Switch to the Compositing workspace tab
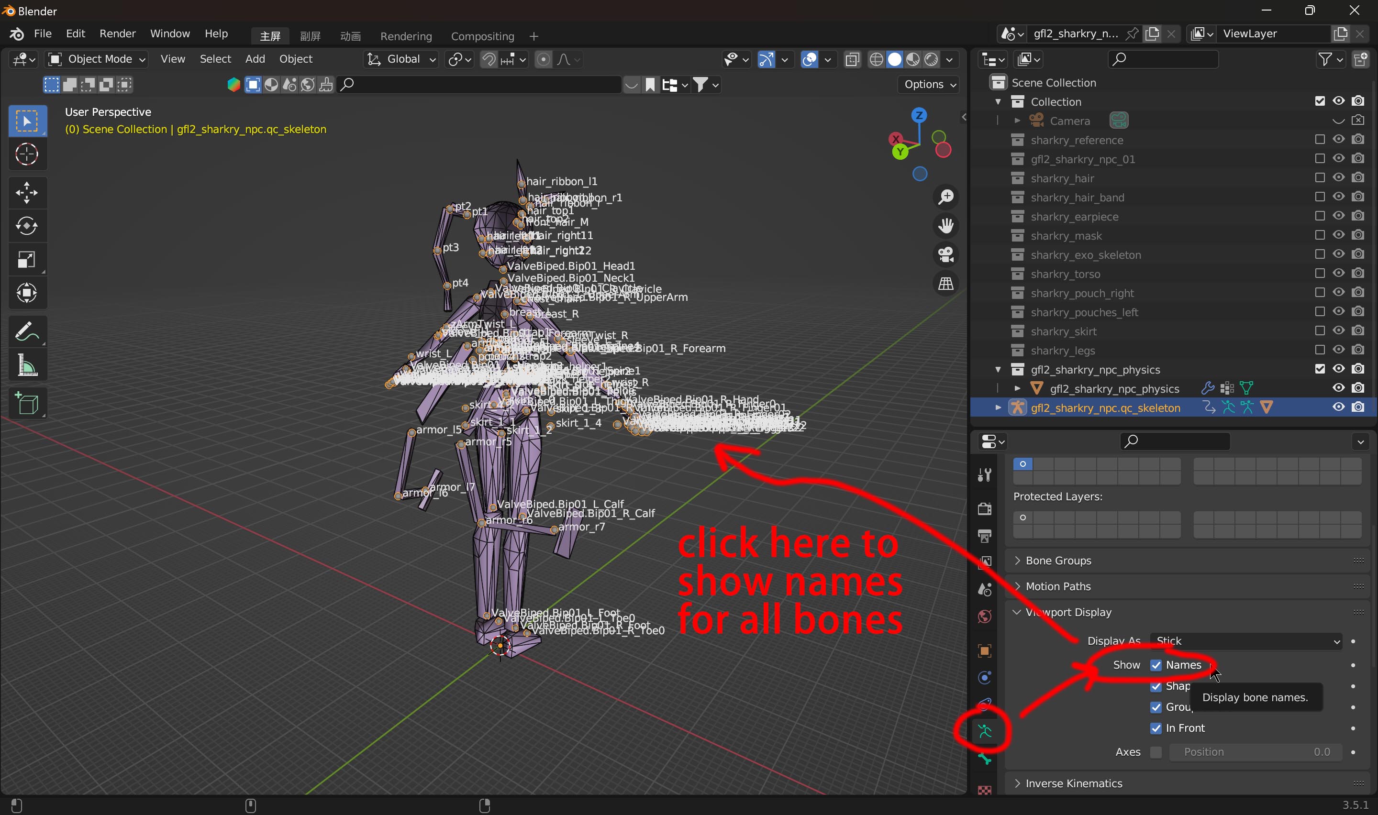The height and width of the screenshot is (815, 1378). click(x=482, y=36)
